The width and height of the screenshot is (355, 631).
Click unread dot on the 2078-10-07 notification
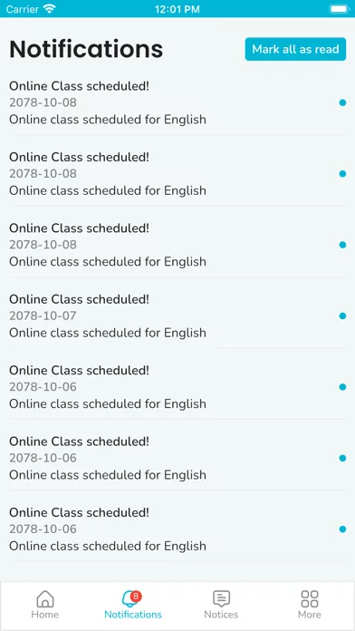coord(342,315)
